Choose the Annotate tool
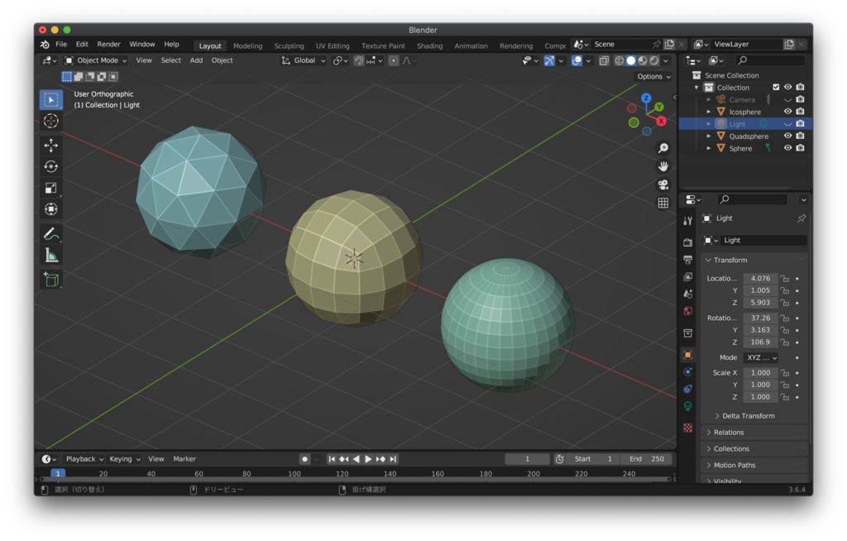This screenshot has width=847, height=541. click(51, 231)
